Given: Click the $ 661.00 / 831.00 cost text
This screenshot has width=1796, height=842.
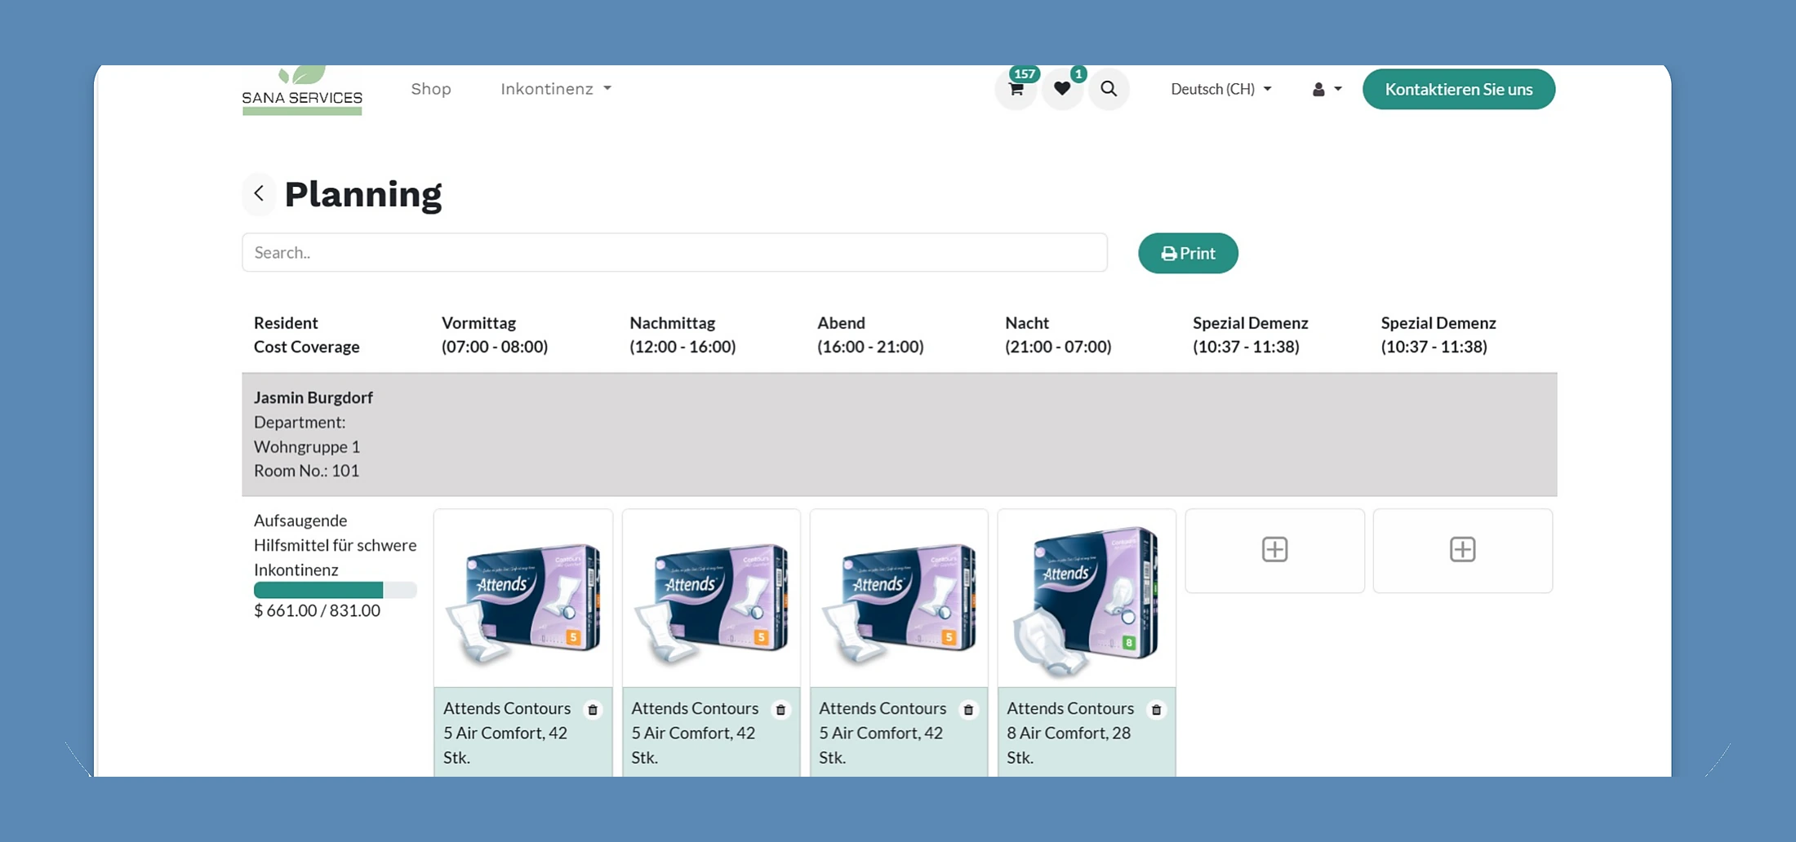Looking at the screenshot, I should tap(317, 610).
